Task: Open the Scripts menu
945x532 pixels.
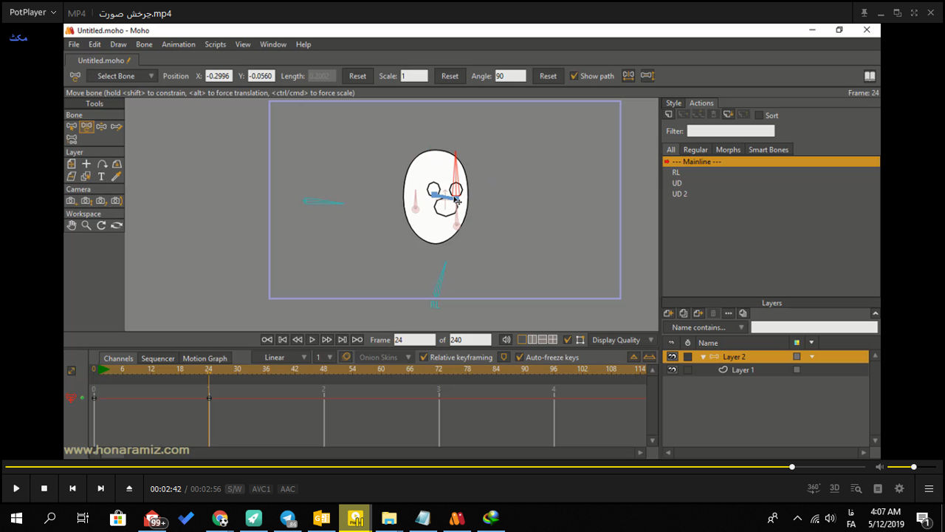Action: pos(216,44)
